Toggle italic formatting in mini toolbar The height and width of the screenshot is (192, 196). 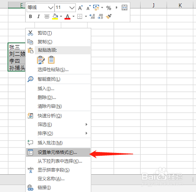pyautogui.click(x=39, y=16)
